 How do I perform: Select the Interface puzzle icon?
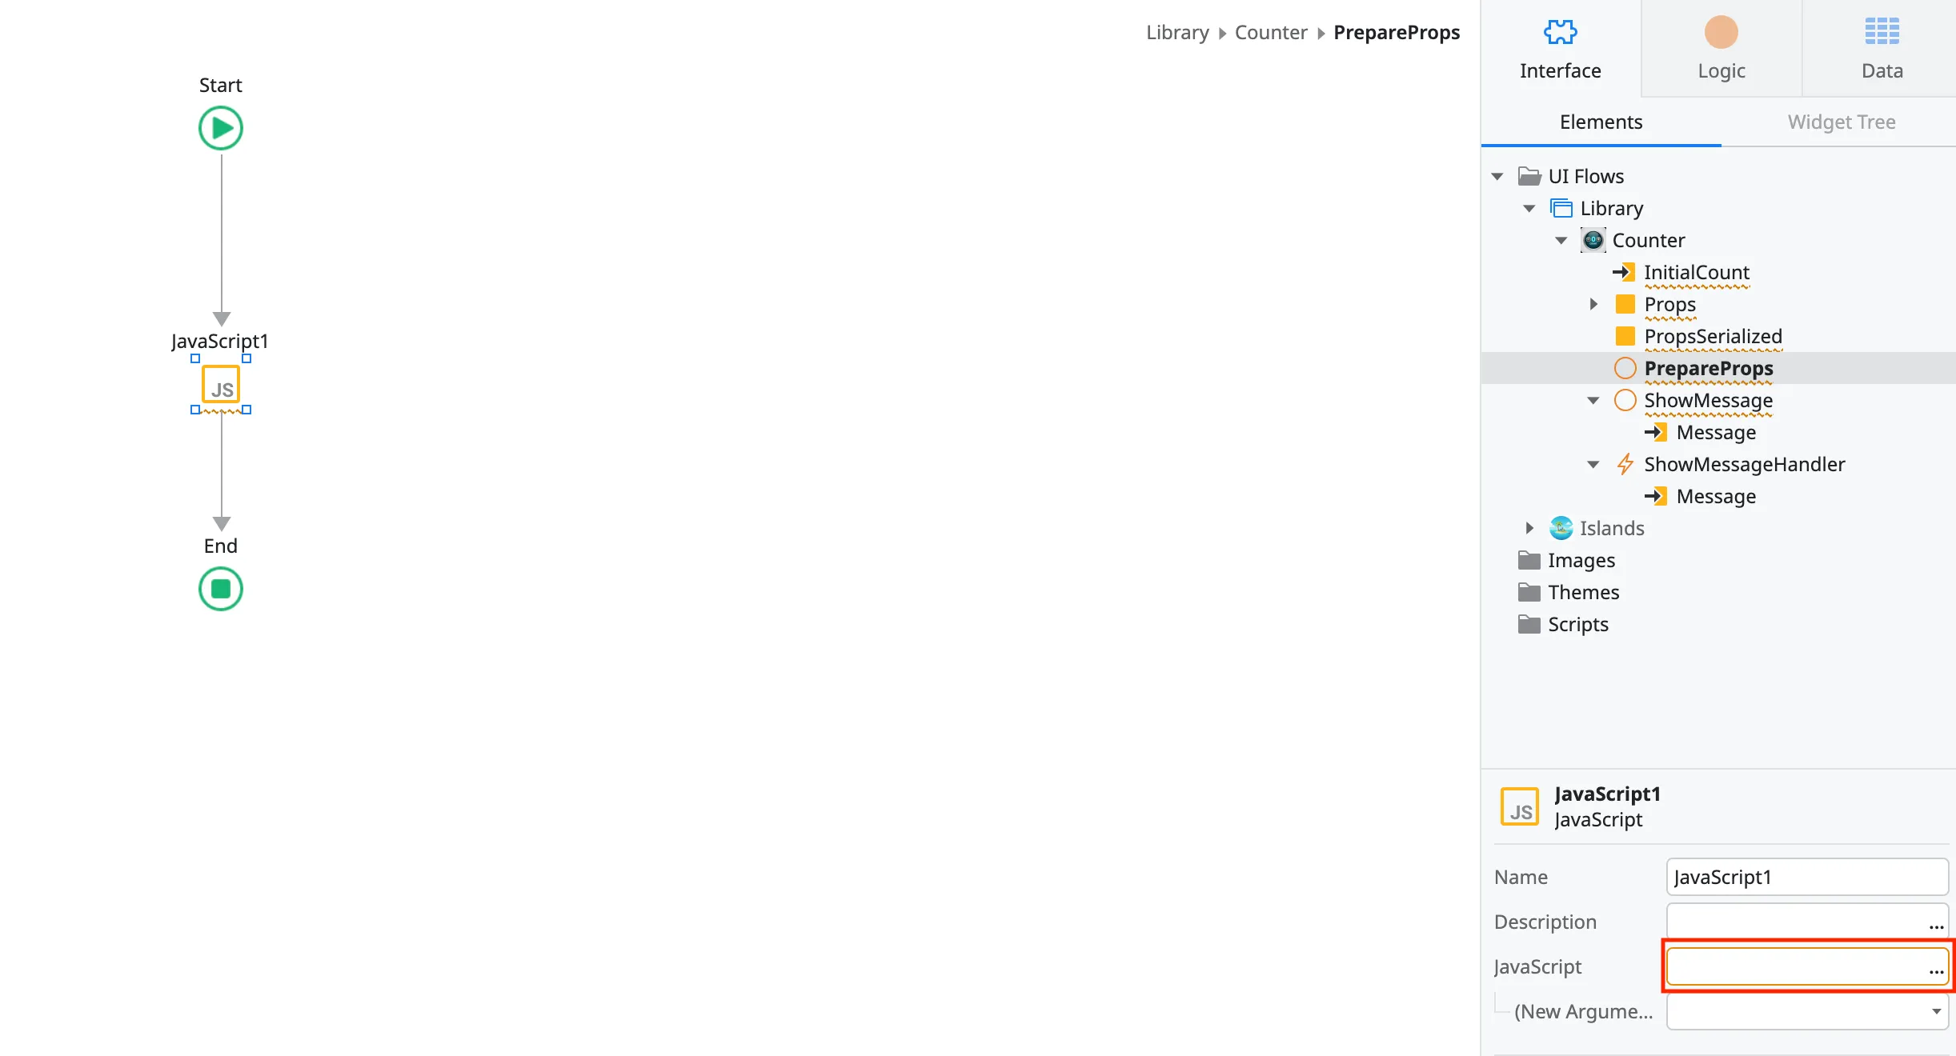1560,34
